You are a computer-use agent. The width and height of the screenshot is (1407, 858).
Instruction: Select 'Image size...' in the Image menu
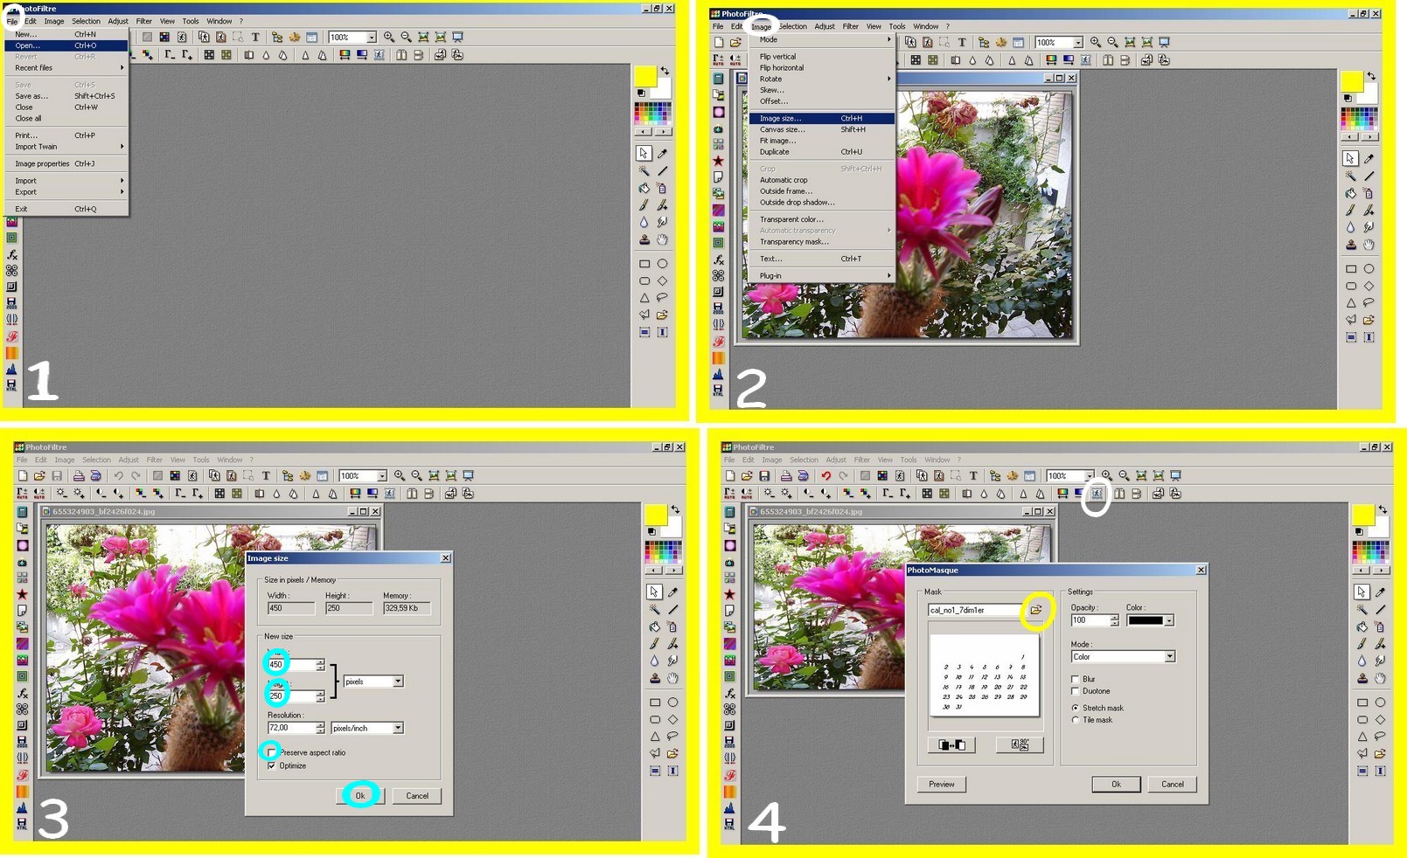780,118
